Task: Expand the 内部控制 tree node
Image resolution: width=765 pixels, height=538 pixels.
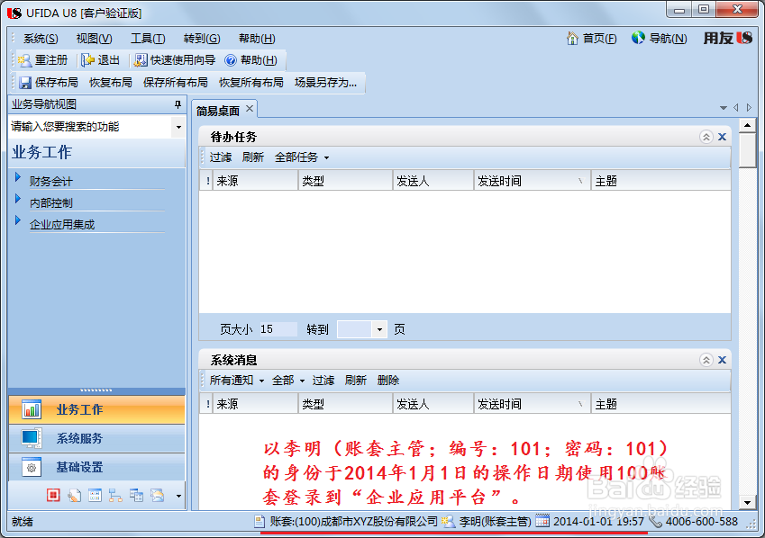Action: coord(18,199)
